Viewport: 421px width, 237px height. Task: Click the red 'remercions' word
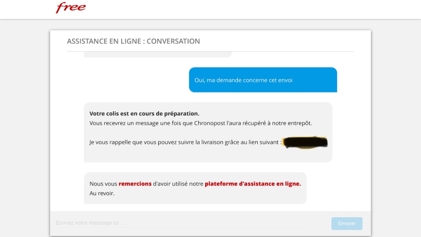click(135, 184)
